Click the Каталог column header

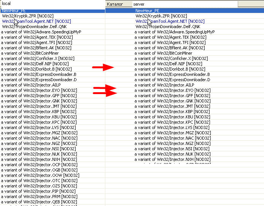(119, 4)
